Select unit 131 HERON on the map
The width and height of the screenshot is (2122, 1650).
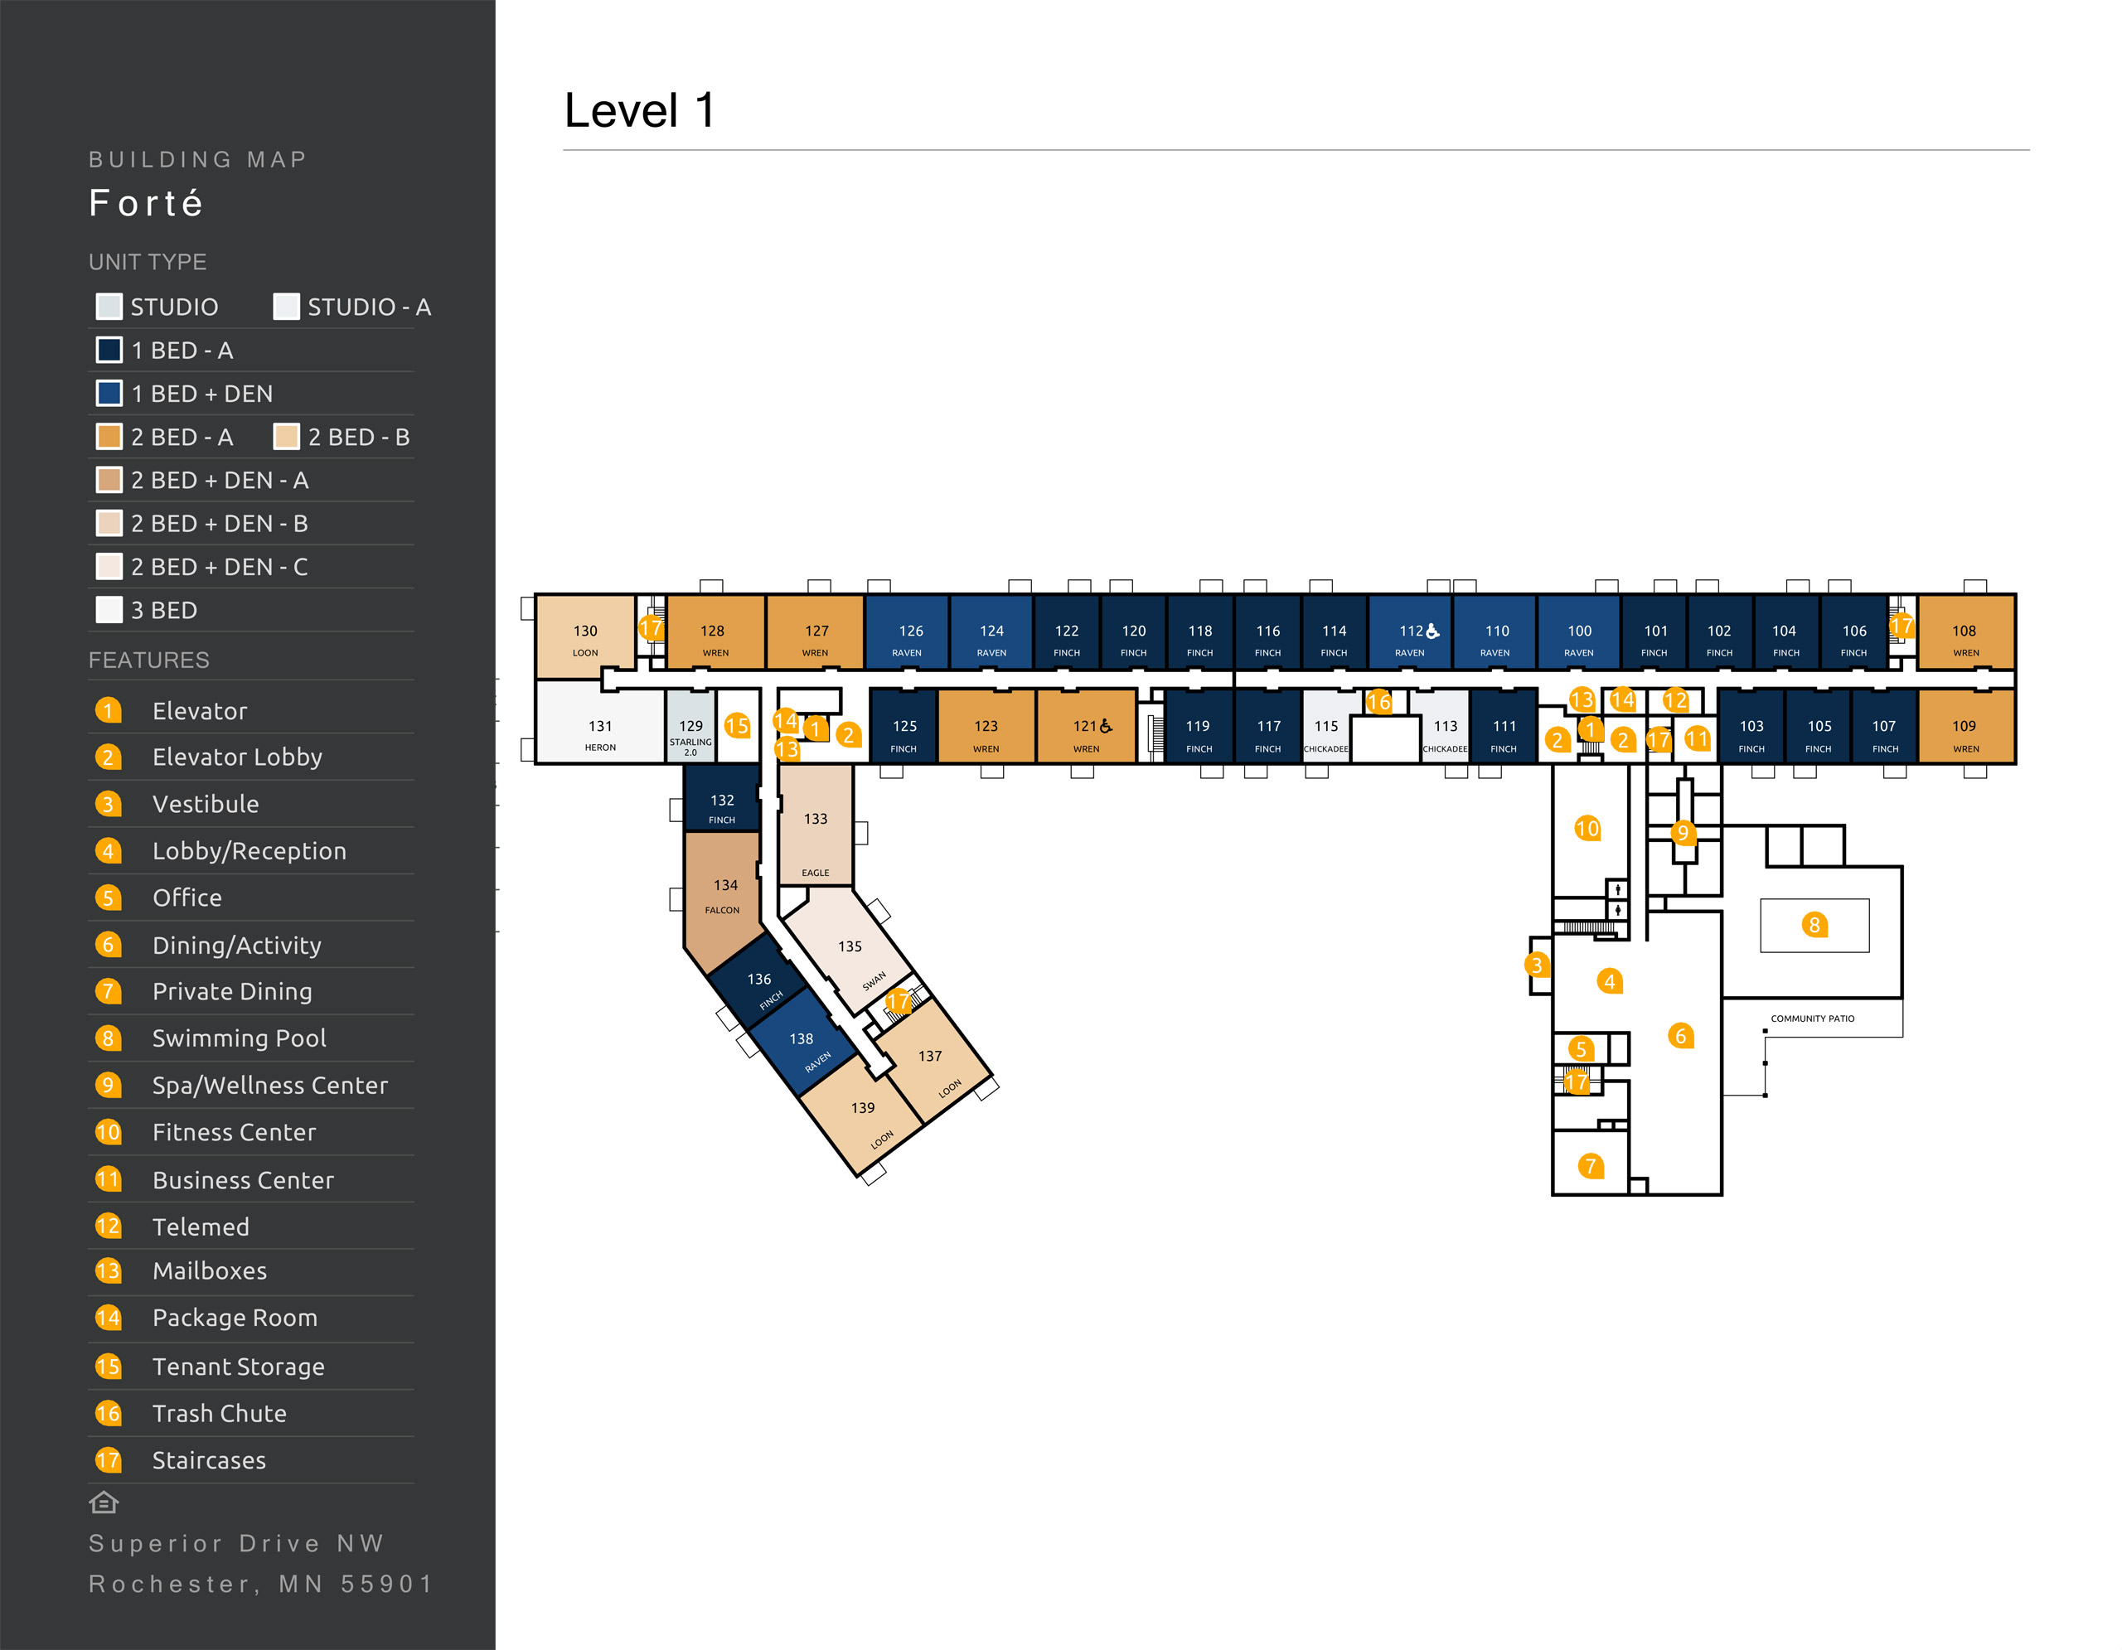600,728
